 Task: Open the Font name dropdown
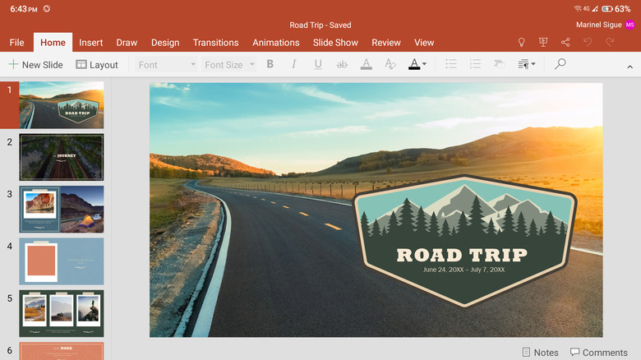(x=167, y=64)
